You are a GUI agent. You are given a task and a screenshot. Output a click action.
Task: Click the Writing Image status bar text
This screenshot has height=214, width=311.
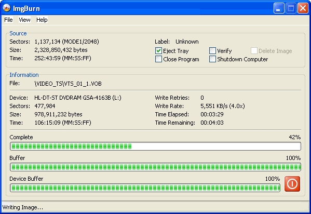[23, 207]
